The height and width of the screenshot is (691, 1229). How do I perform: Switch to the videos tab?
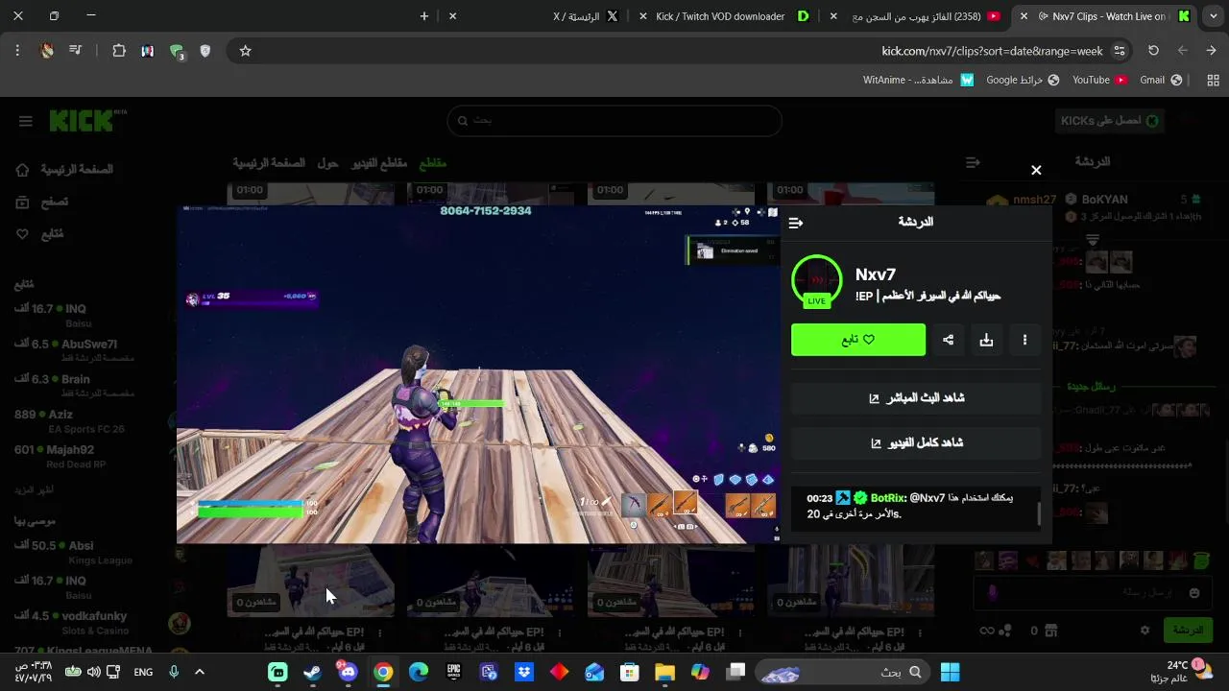[379, 163]
